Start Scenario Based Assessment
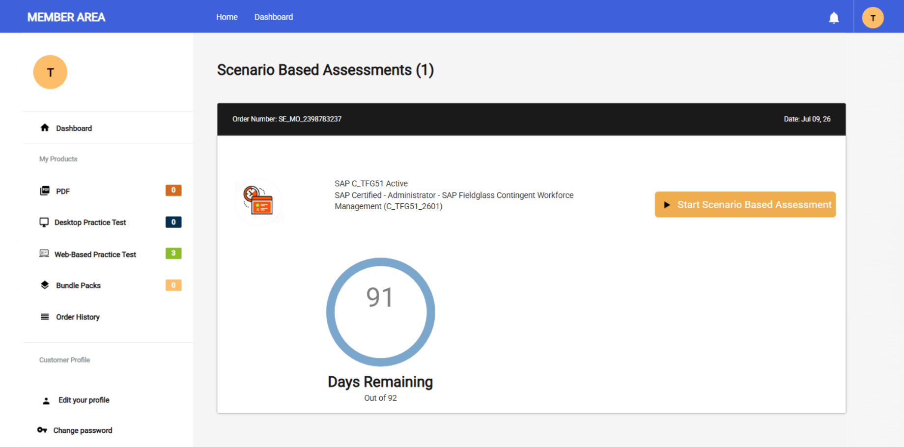Image resolution: width=904 pixels, height=447 pixels. coord(745,204)
